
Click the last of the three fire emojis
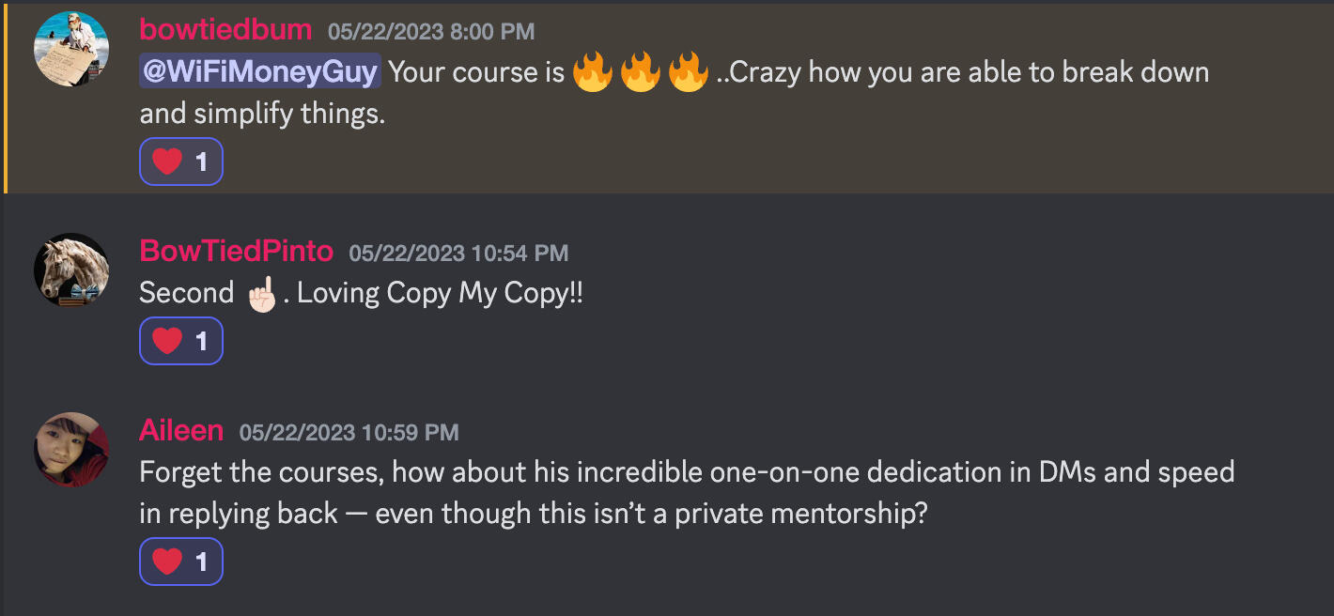pos(689,72)
